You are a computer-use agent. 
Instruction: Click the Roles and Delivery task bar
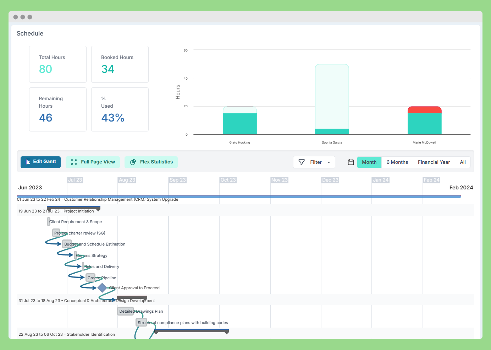click(83, 266)
